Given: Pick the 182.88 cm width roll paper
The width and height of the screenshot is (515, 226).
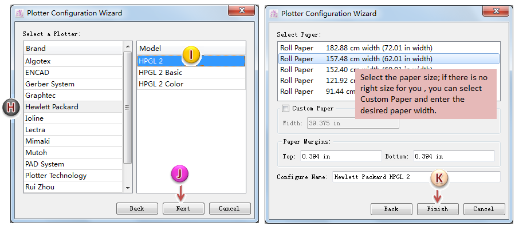Looking at the screenshot, I should [x=389, y=48].
